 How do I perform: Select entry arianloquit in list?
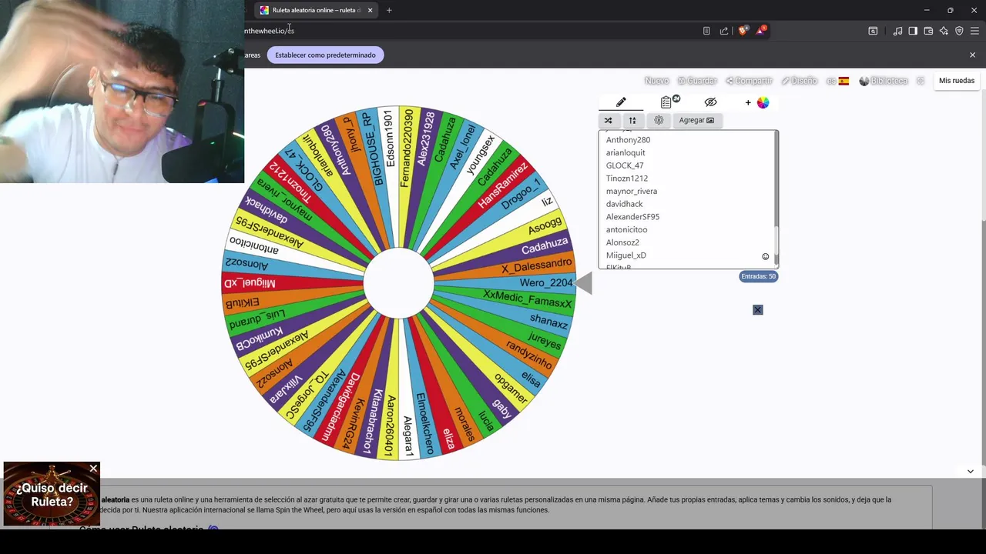pos(625,152)
